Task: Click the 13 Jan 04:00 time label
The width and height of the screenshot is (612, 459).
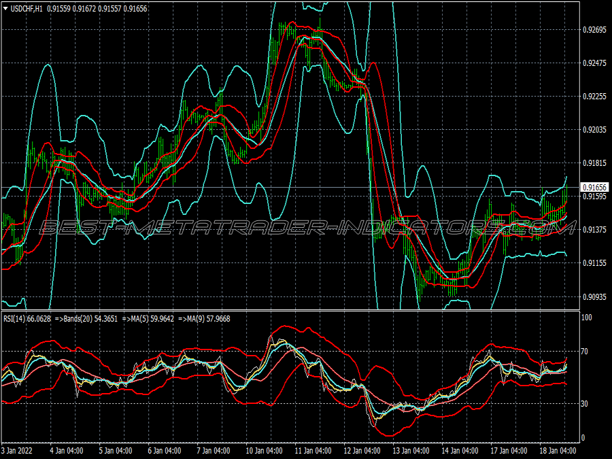Action: (411, 450)
